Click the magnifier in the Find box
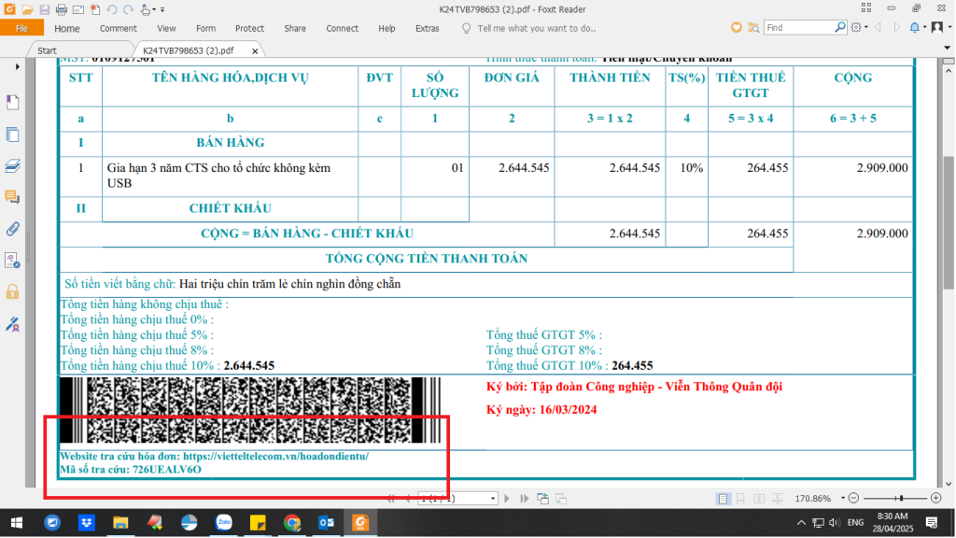The image size is (956, 538). [840, 27]
